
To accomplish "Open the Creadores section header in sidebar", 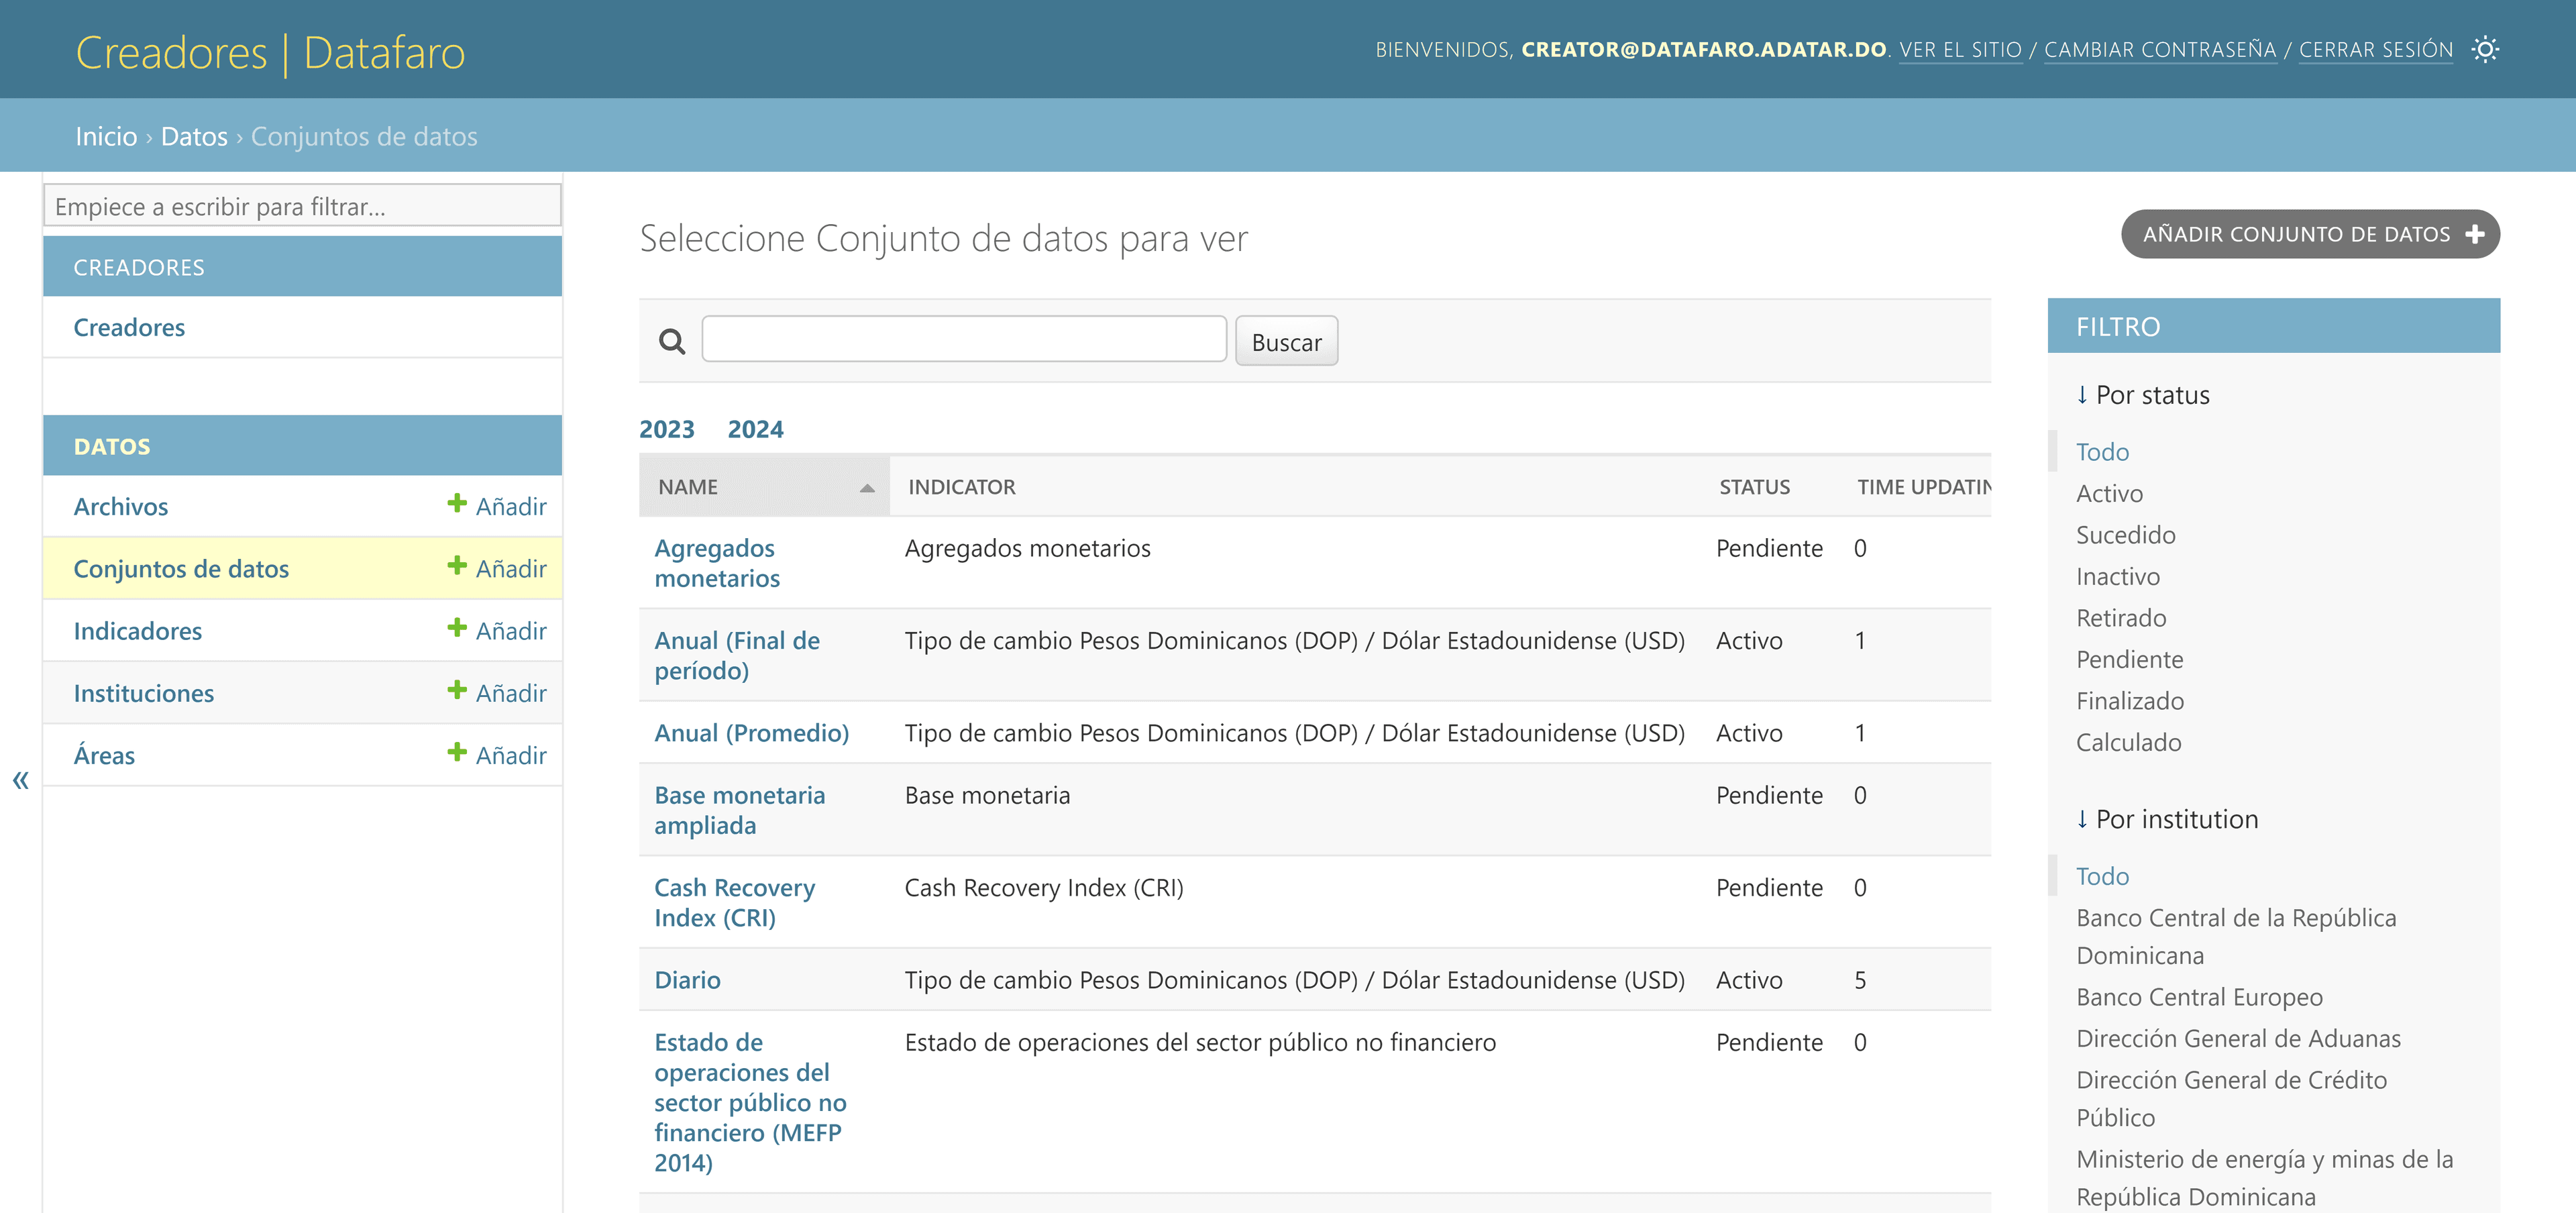I will click(139, 268).
